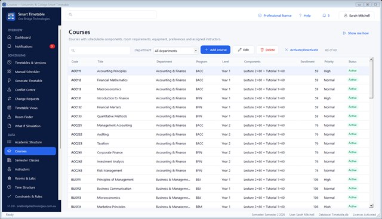Click the Generate Timetable icon
Viewport: 382px width, 219px height.
pos(10,80)
